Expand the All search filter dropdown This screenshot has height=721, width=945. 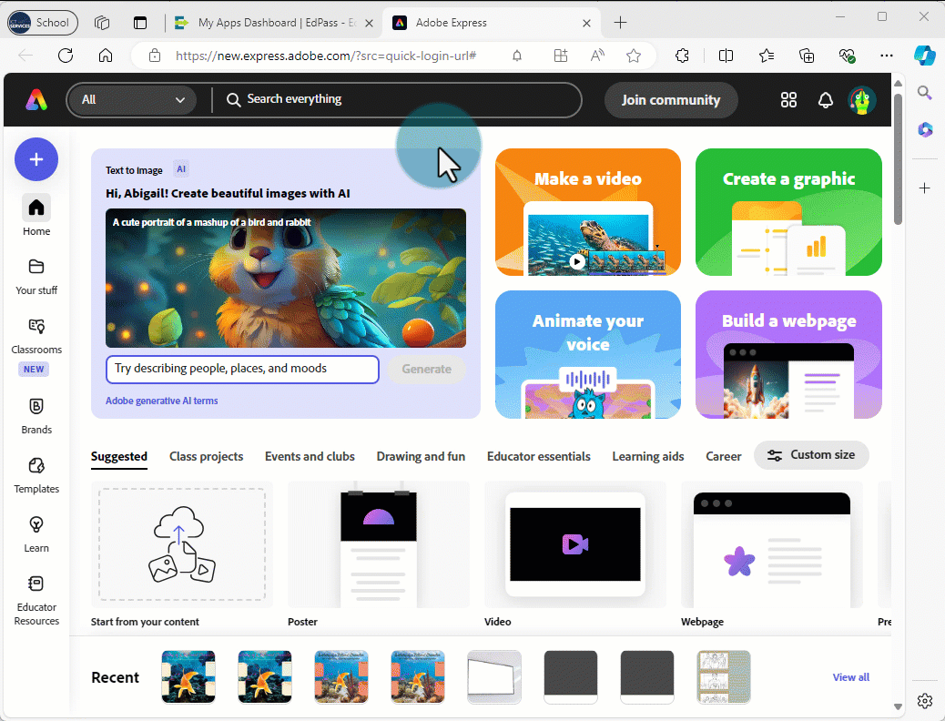click(x=132, y=99)
